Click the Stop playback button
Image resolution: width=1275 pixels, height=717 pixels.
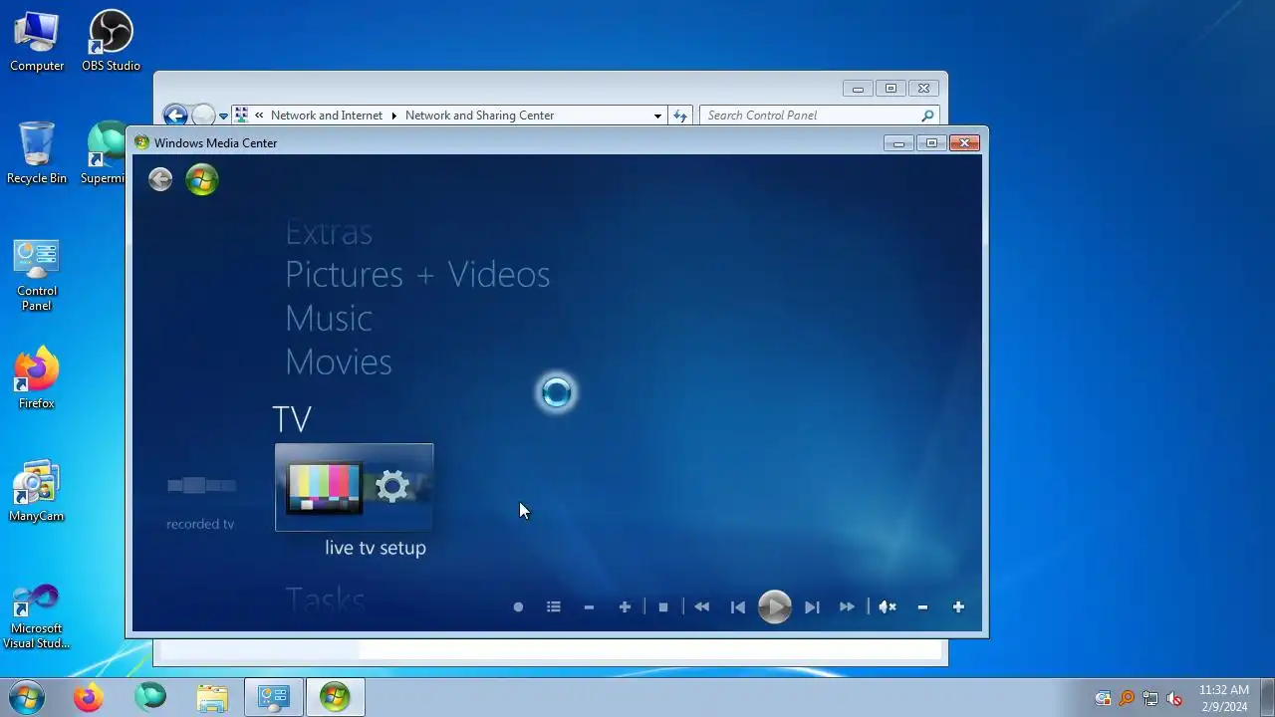point(663,606)
